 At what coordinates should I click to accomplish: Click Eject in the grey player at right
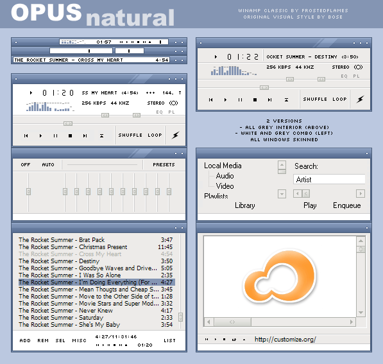(286, 100)
